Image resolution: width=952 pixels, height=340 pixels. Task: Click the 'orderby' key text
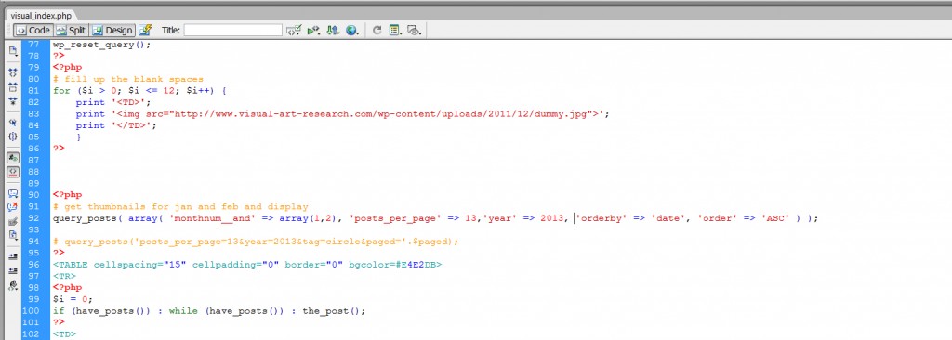tap(602, 218)
